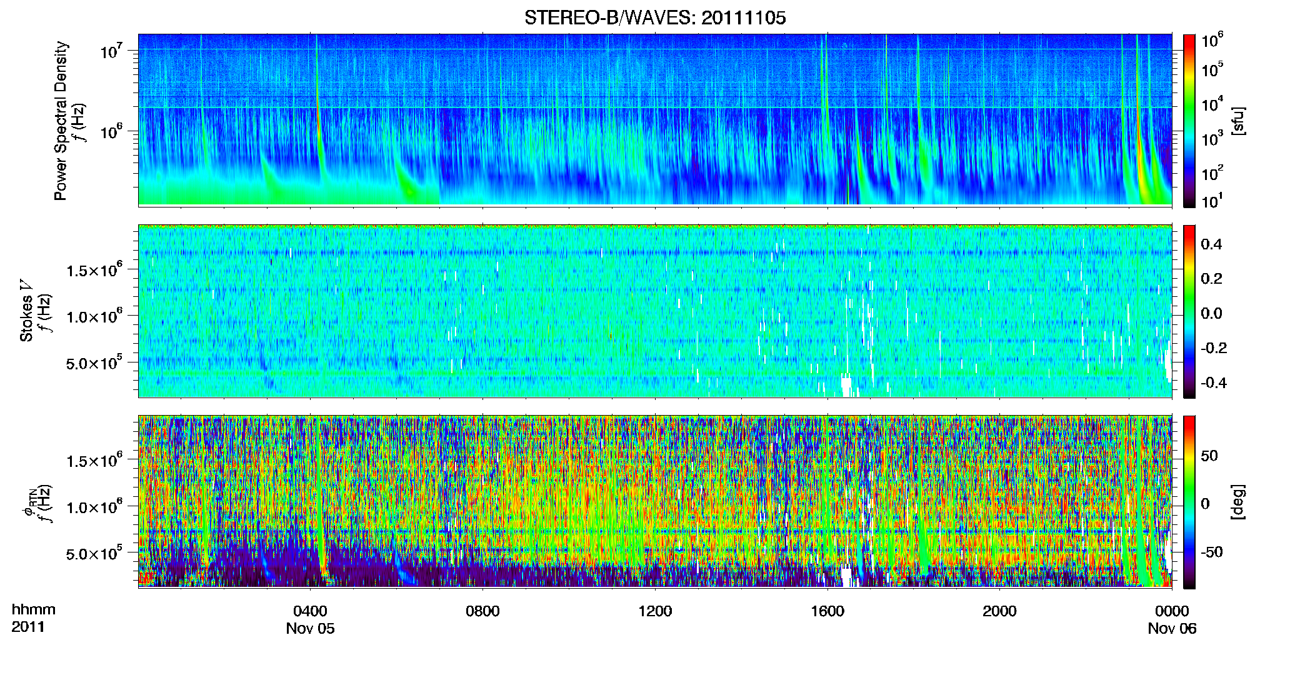Click the 0.4 label on Stokes colorbar
The image size is (1310, 675).
(x=1212, y=244)
